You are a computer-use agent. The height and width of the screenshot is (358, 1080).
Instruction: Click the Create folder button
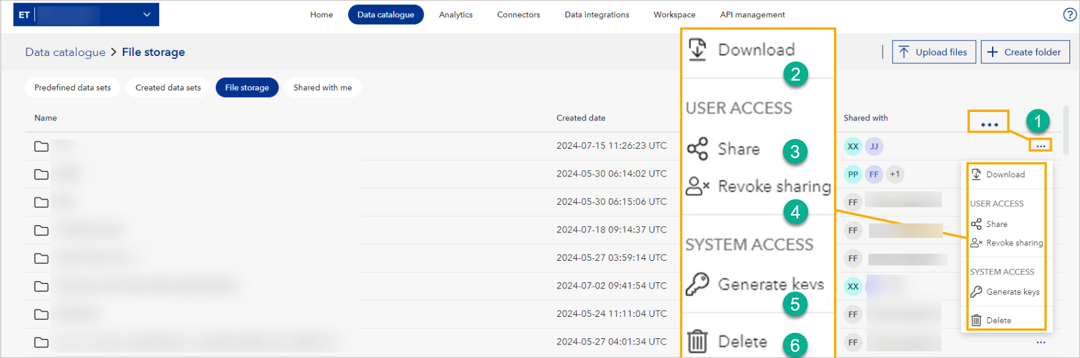click(x=1025, y=52)
